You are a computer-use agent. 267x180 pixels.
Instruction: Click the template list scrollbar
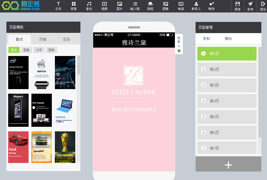(79, 65)
